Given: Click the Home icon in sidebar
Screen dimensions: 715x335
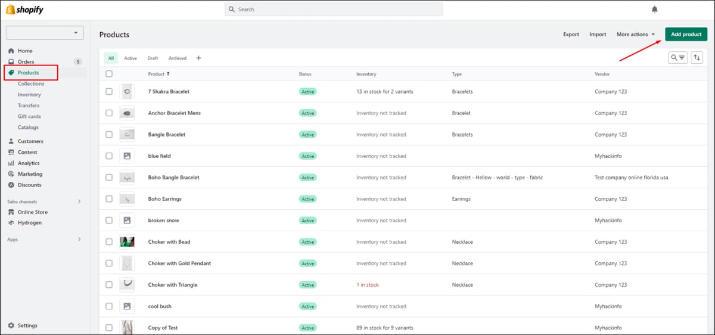Looking at the screenshot, I should (11, 51).
